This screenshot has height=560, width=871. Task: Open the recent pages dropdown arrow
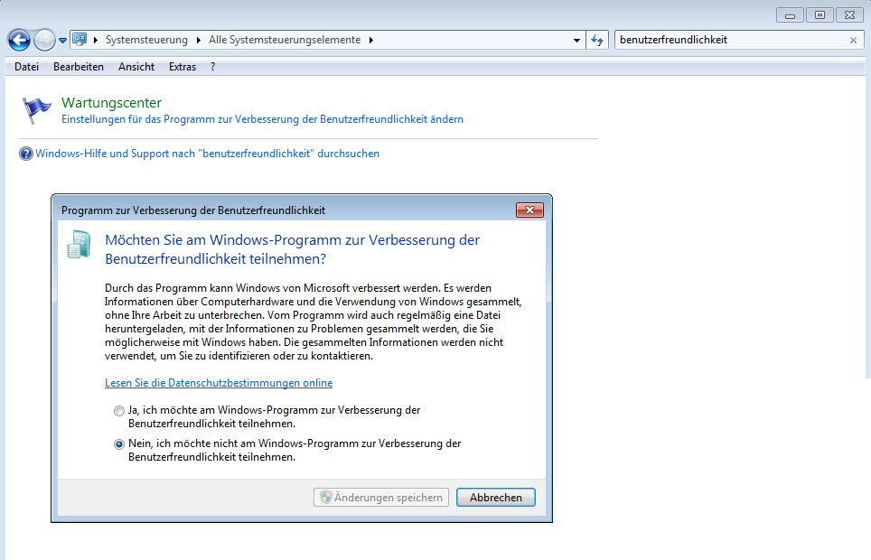tap(62, 41)
